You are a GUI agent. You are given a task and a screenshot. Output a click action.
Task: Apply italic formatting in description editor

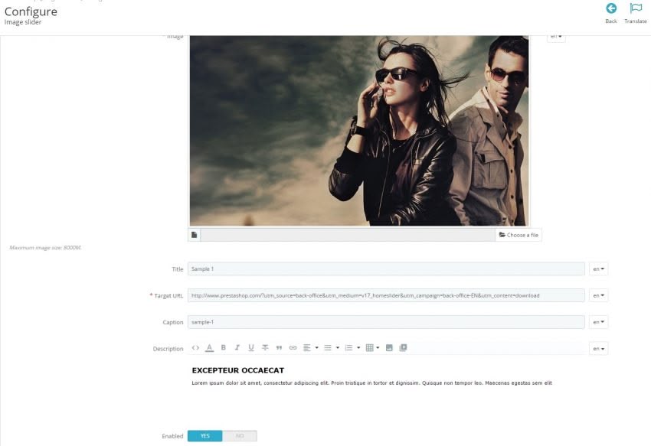(x=237, y=347)
